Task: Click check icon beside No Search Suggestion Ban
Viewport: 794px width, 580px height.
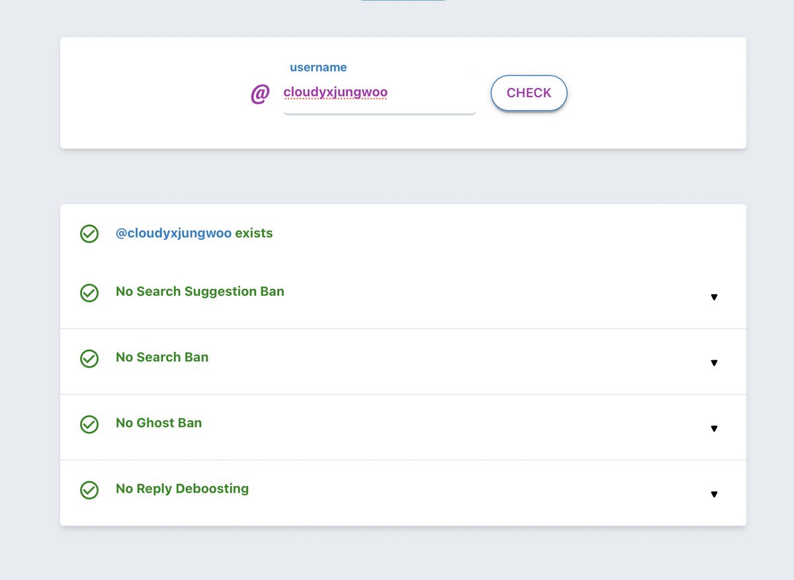Action: click(x=89, y=292)
